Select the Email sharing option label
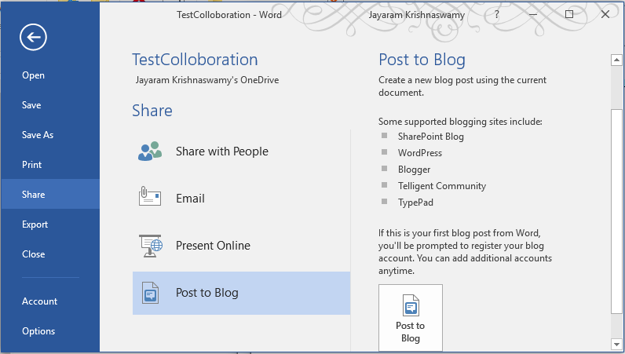 pyautogui.click(x=190, y=199)
